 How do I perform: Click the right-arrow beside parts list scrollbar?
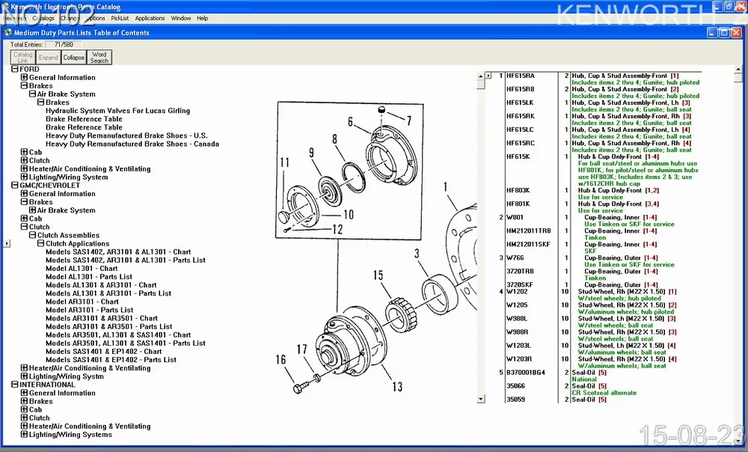(x=488, y=76)
